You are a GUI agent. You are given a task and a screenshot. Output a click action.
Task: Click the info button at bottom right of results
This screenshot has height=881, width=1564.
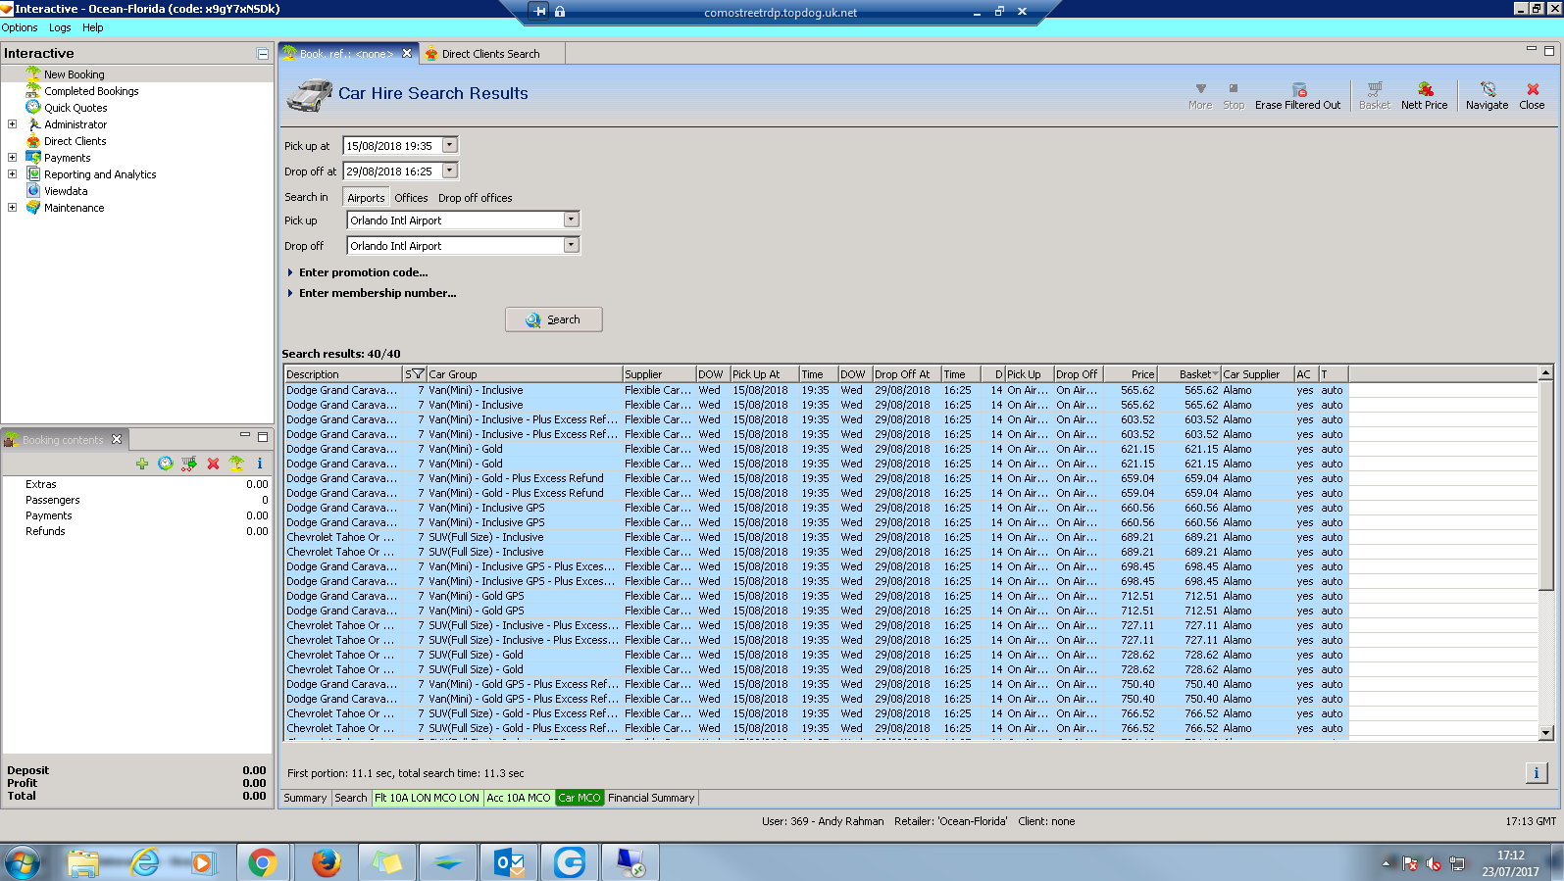[x=1536, y=773]
